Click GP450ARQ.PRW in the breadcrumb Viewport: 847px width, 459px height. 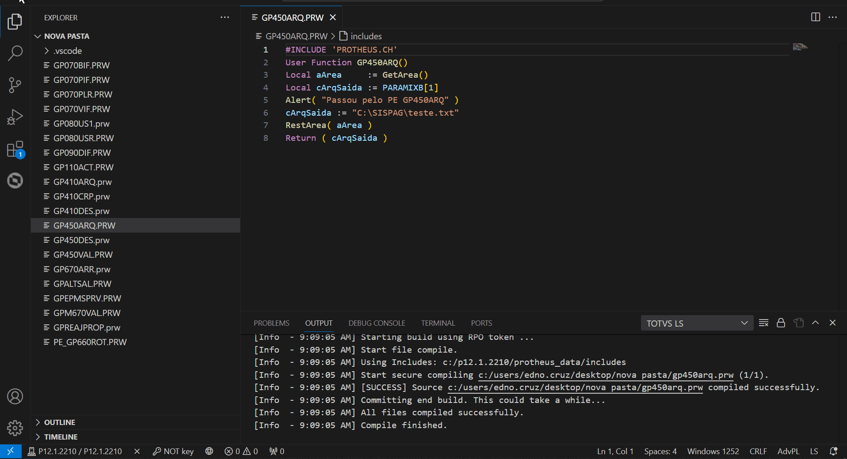[296, 36]
